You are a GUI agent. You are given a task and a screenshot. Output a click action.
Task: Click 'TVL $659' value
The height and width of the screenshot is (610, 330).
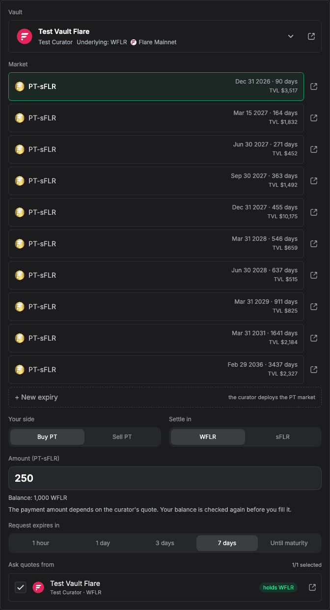tap(285, 248)
